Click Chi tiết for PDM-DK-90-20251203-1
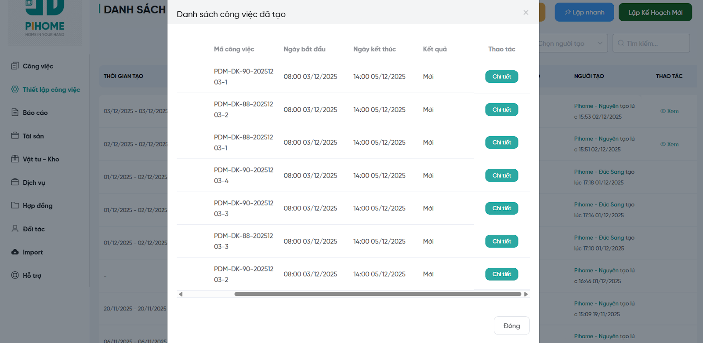 pos(501,77)
